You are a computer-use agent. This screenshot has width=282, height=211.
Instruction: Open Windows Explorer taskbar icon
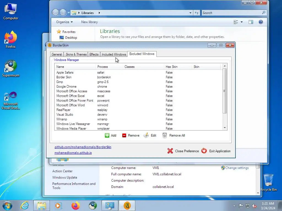click(42, 206)
